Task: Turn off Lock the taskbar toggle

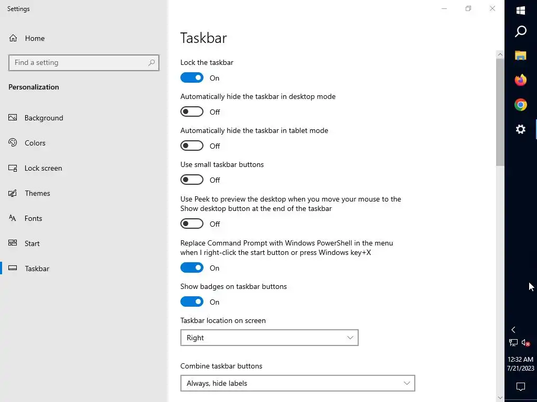Action: [x=192, y=78]
